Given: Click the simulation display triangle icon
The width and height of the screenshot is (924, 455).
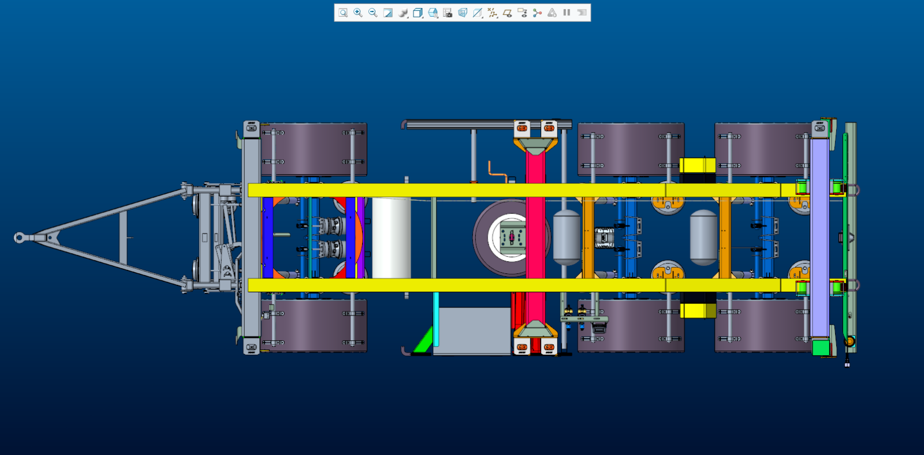Looking at the screenshot, I should tap(552, 13).
